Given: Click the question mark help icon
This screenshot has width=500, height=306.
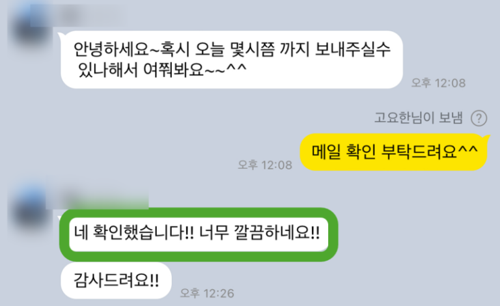Looking at the screenshot, I should pyautogui.click(x=479, y=118).
